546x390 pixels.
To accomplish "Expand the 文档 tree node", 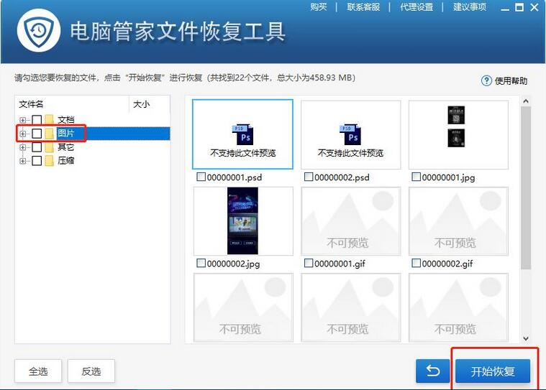I will click(22, 120).
